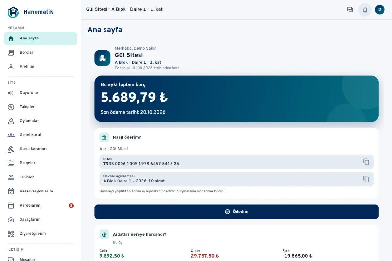
Task: Open Borçlar page
Action: (x=41, y=53)
